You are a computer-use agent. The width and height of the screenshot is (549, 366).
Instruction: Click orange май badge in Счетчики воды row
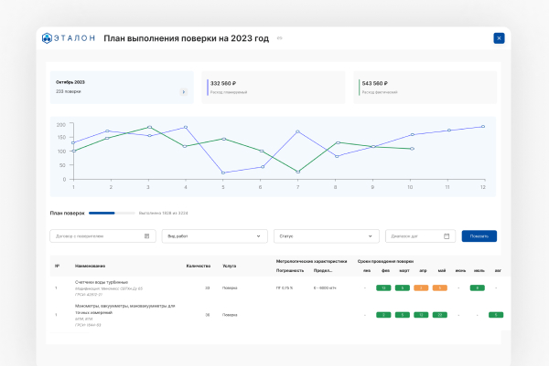440,288
